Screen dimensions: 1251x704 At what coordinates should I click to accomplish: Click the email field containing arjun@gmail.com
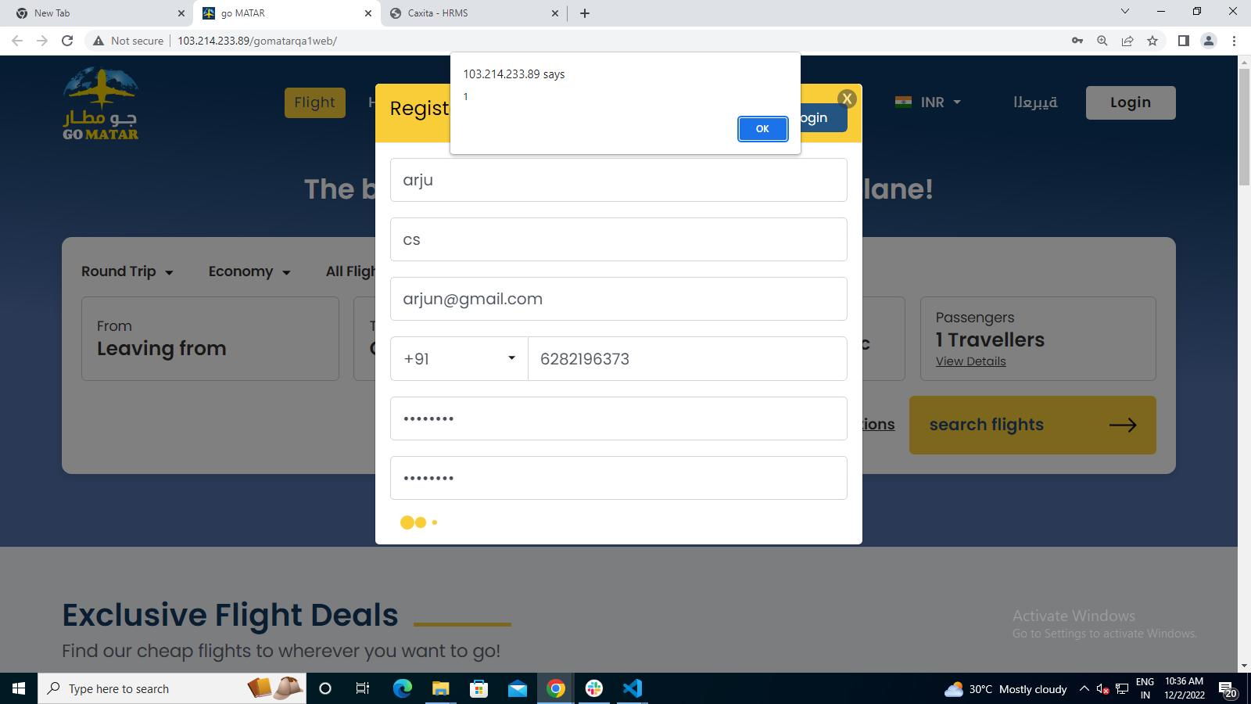click(618, 299)
